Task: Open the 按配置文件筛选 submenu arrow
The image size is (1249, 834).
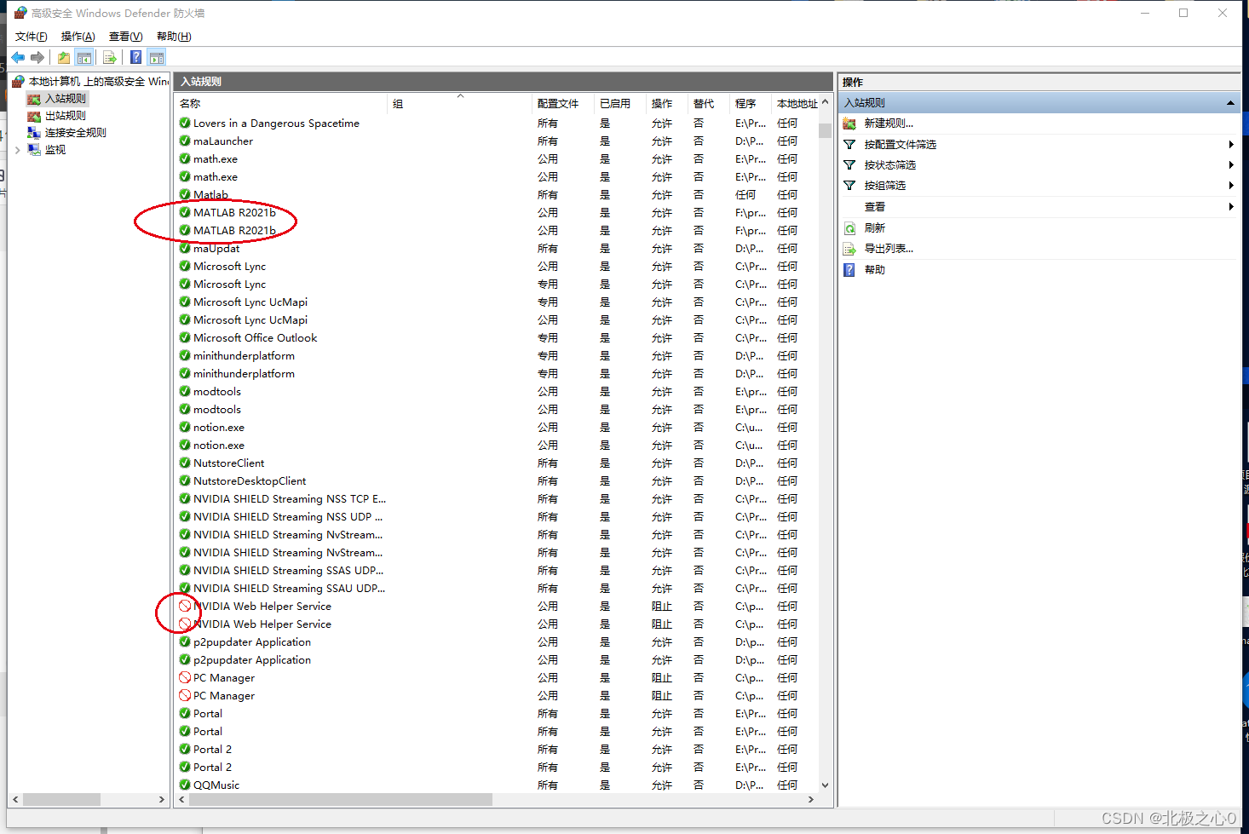Action: 1231,145
